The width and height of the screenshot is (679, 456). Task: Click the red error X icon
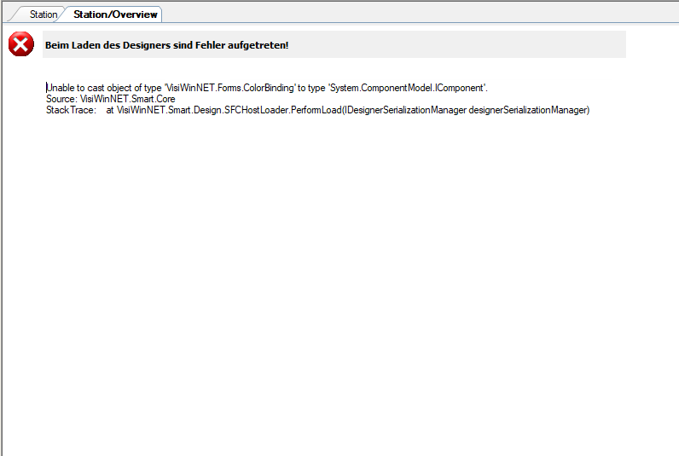coord(21,44)
